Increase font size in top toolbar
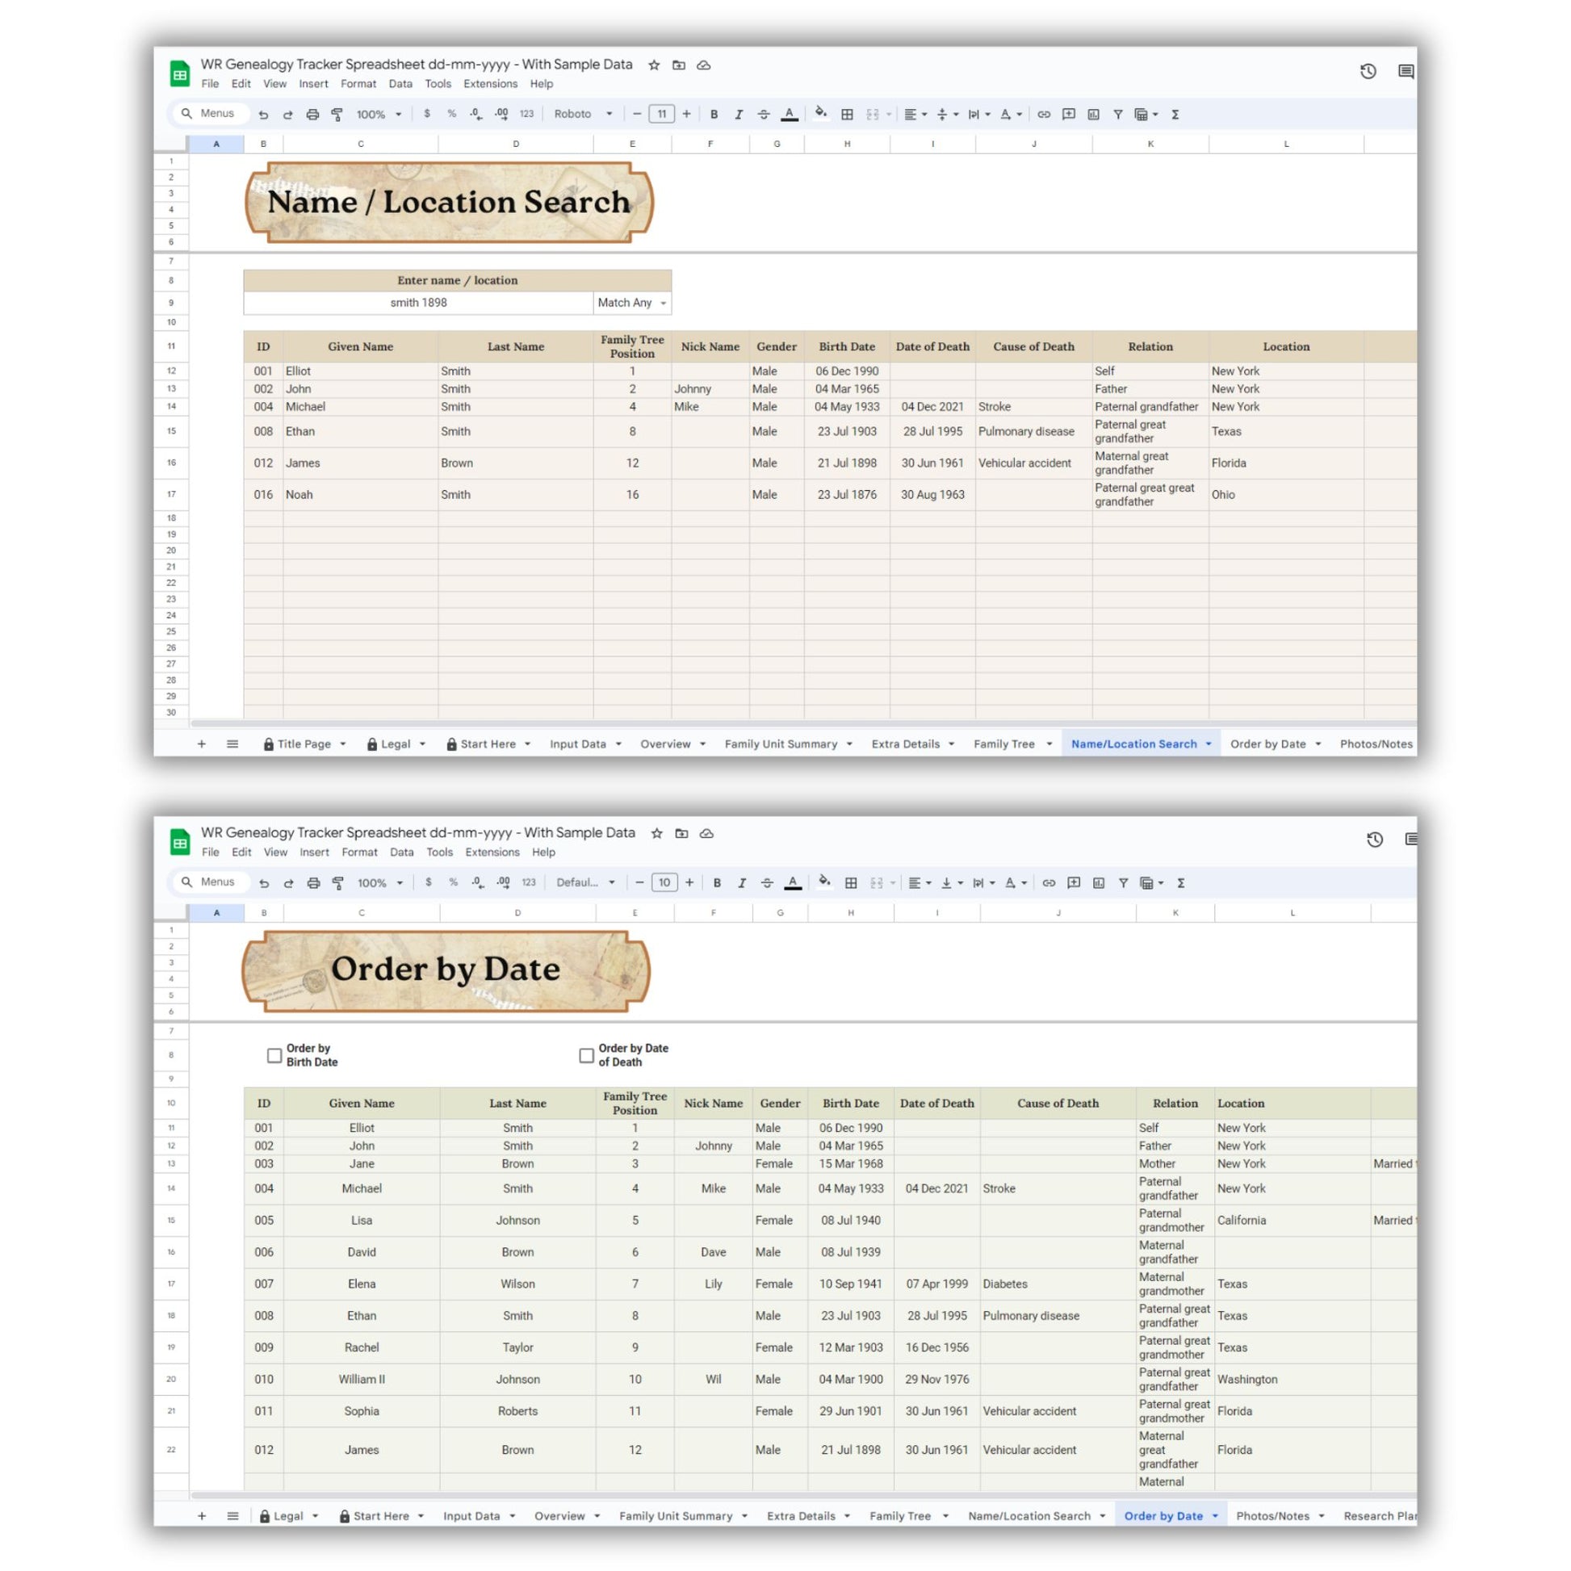Screen dimensions: 1571x1571 (x=686, y=115)
